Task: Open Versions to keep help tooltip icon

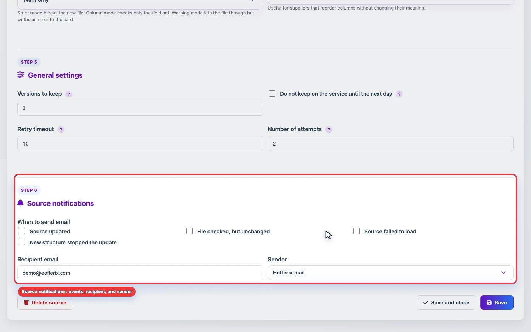Action: 69,94
